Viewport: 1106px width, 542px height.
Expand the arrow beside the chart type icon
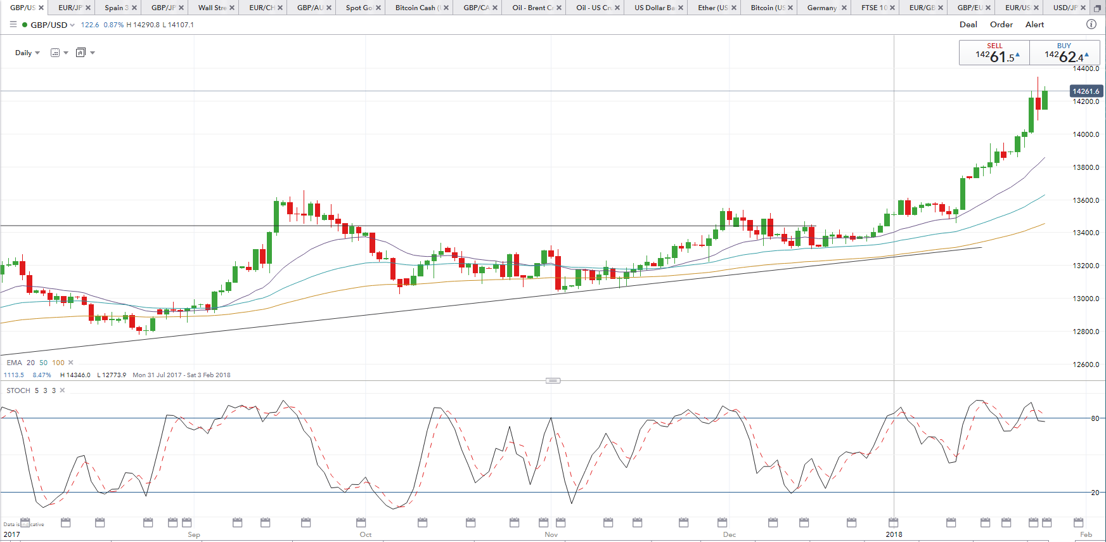pyautogui.click(x=93, y=53)
